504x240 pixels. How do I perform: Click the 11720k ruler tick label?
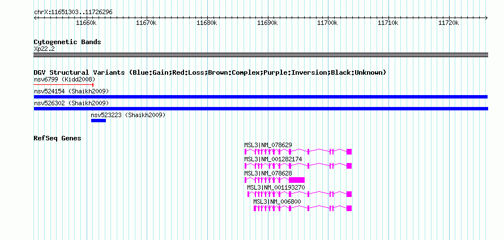[449, 23]
